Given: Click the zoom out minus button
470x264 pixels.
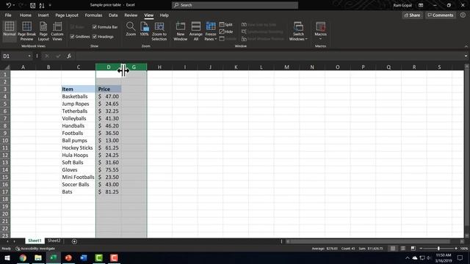Looking at the screenshot, I should pyautogui.click(x=421, y=249).
